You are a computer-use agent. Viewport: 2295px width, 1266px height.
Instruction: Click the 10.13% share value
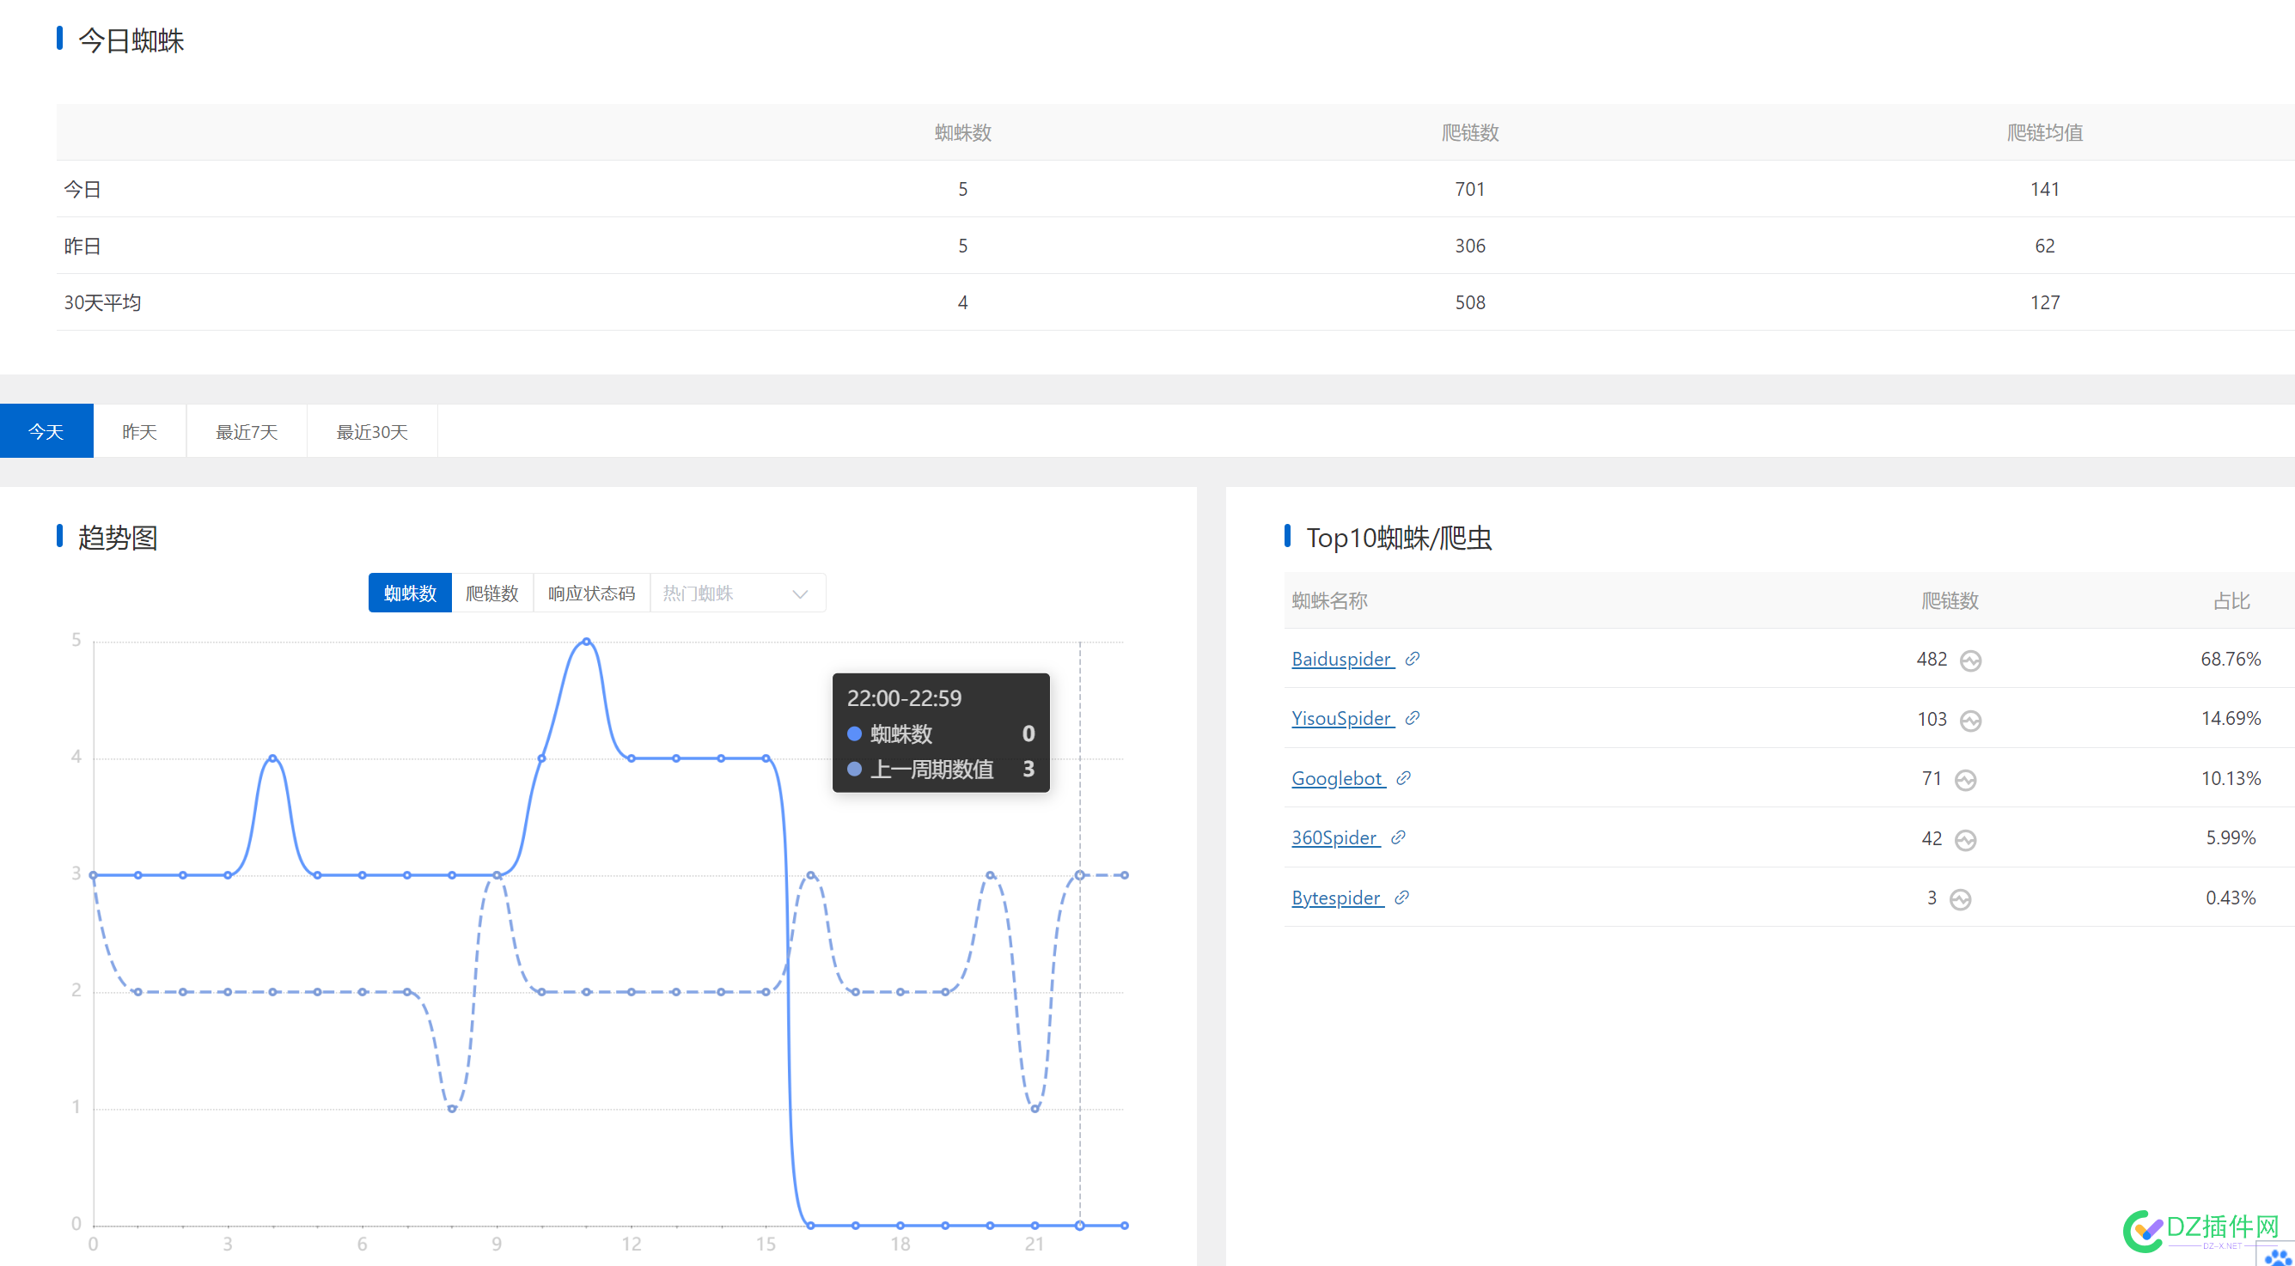(2231, 778)
